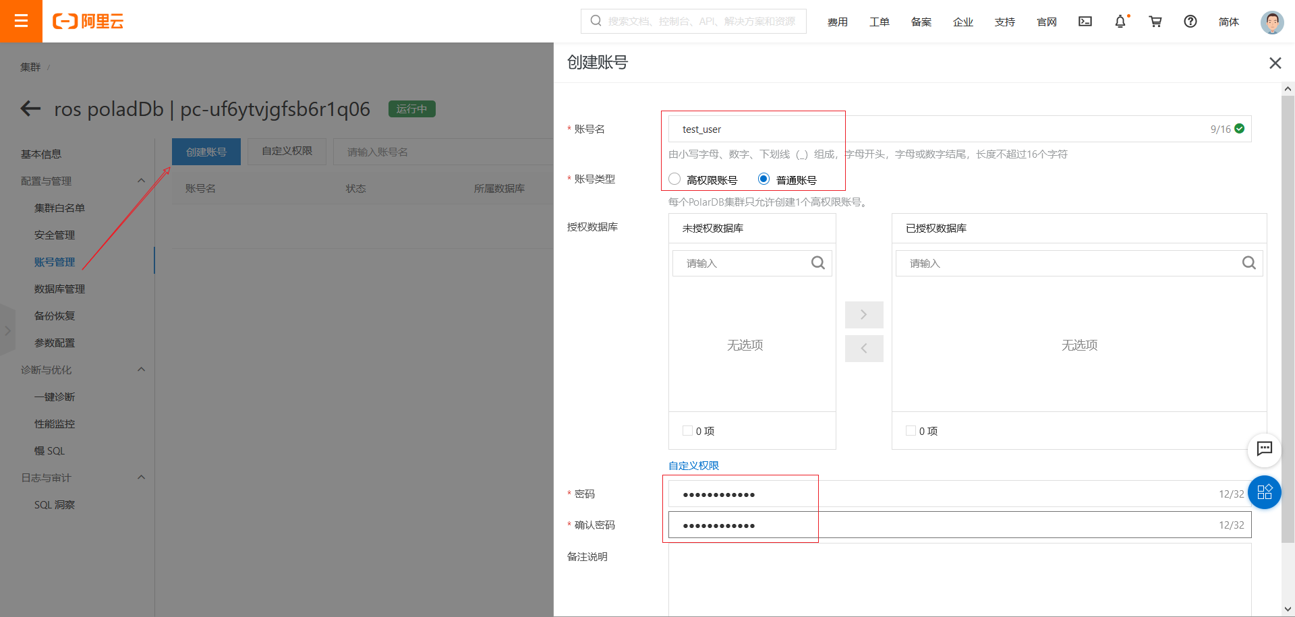
Task: Open SQL 洞察 in the sidebar
Action: (55, 504)
